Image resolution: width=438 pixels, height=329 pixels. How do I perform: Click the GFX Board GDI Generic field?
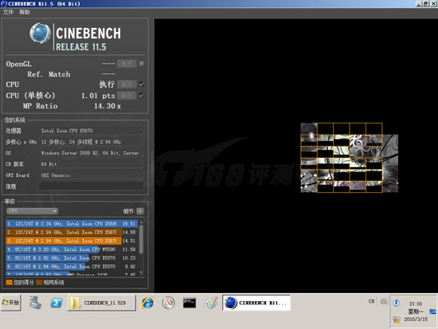pos(92,175)
